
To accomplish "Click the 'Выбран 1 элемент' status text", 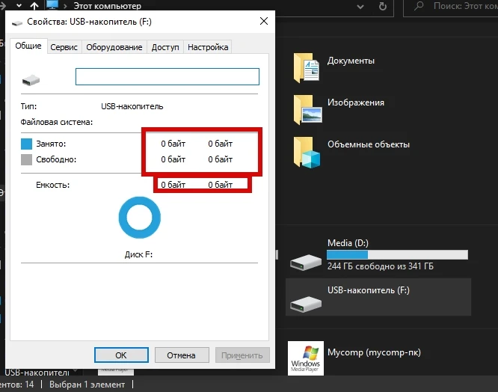I will (87, 385).
